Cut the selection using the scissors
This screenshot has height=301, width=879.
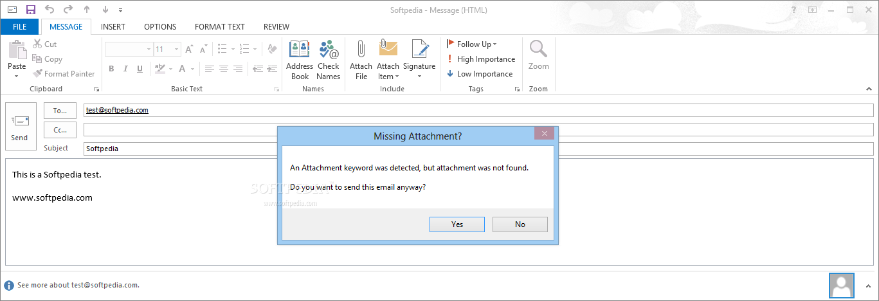pos(45,44)
